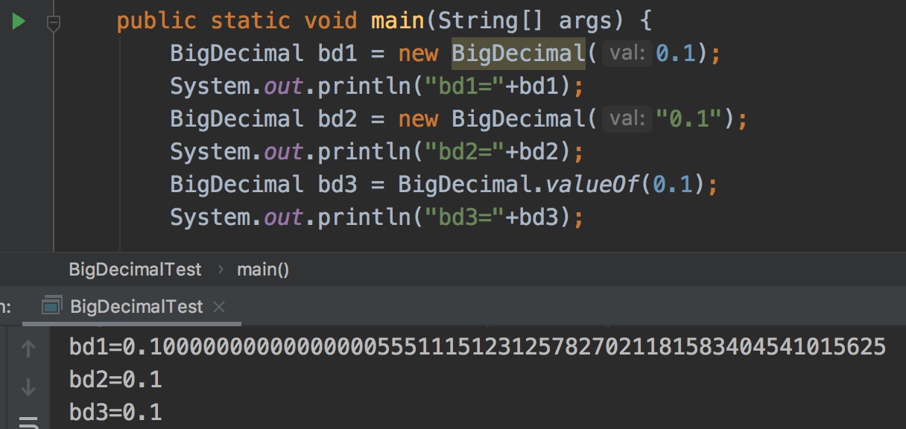This screenshot has height=429, width=906.
Task: Toggle soft-wrap icon below the down arrow
Action: (28, 422)
